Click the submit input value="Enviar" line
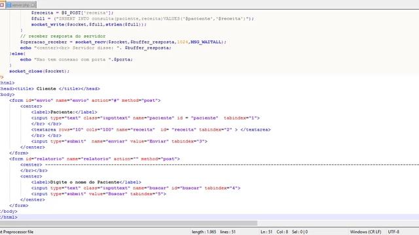 pos(119,142)
